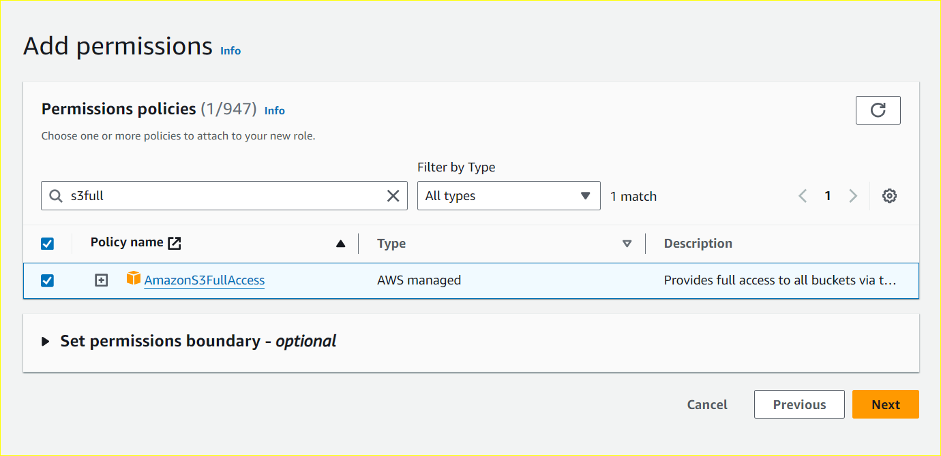
Task: Click the AmazonS3FullAccess policy cube icon
Action: [x=132, y=278]
